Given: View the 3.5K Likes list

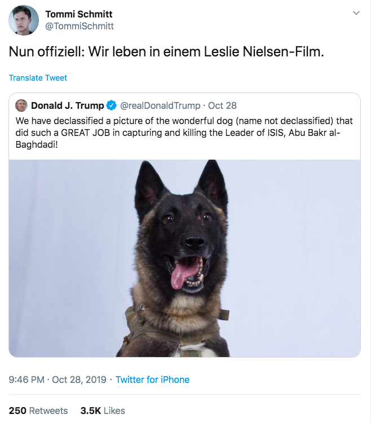Looking at the screenshot, I should tap(103, 411).
